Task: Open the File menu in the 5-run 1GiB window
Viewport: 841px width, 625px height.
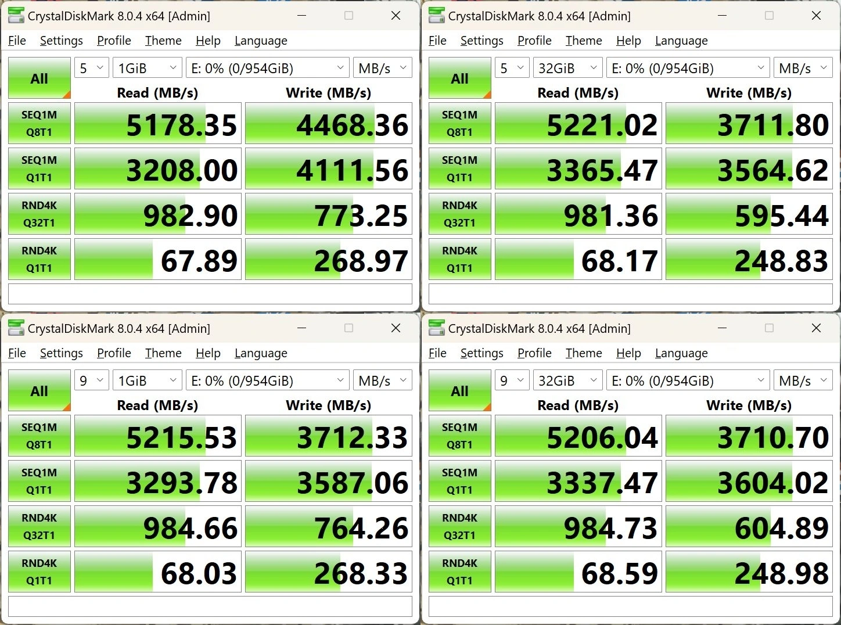Action: click(x=17, y=41)
